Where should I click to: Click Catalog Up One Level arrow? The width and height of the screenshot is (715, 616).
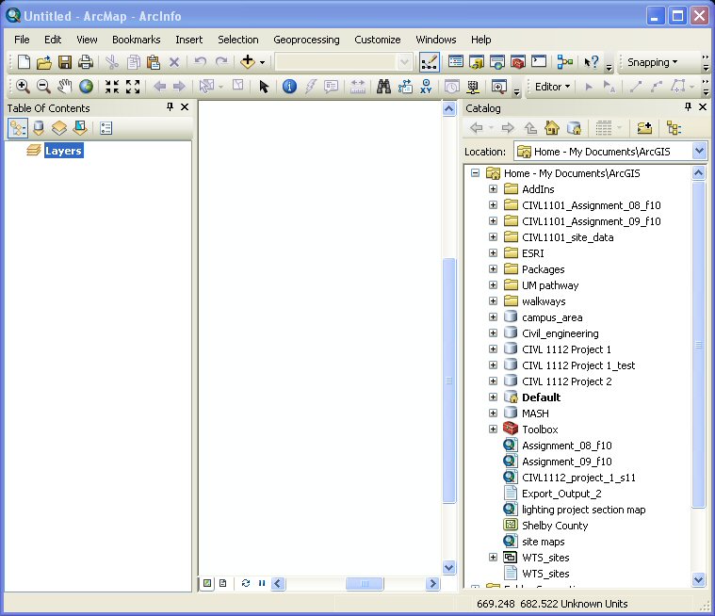[530, 128]
